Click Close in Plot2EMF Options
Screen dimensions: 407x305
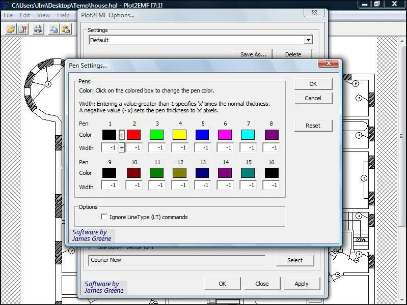point(262,284)
